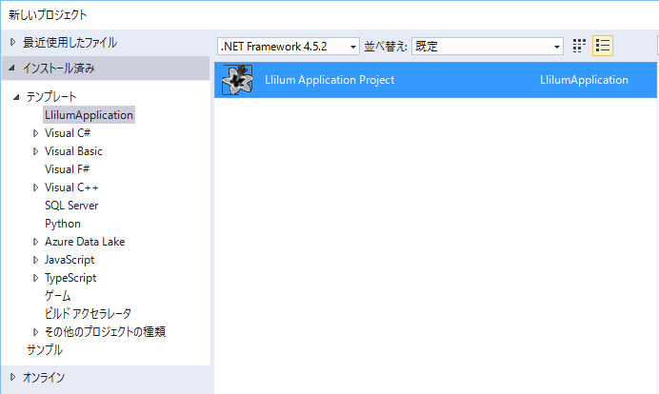Open the .NET Framework version dropdown
Image resolution: width=659 pixels, height=394 pixels.
[289, 47]
